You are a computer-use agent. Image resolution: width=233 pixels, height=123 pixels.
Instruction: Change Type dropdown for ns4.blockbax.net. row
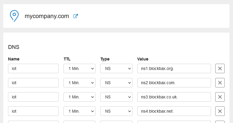[116, 111]
